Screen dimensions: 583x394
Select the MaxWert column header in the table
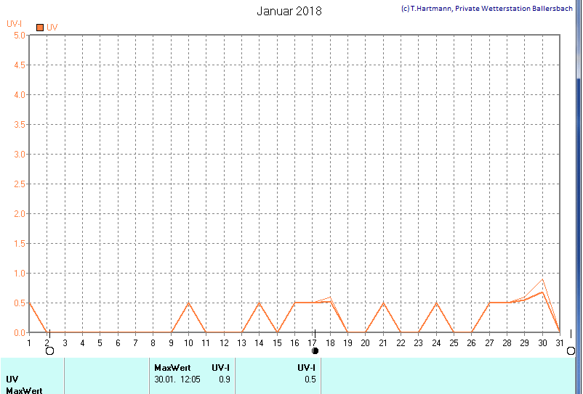coord(172,368)
